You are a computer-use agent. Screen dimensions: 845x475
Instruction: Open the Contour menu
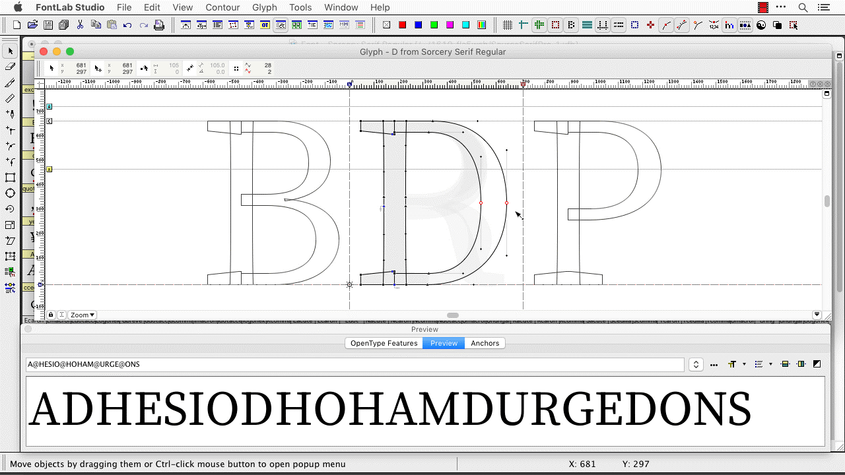tap(222, 7)
